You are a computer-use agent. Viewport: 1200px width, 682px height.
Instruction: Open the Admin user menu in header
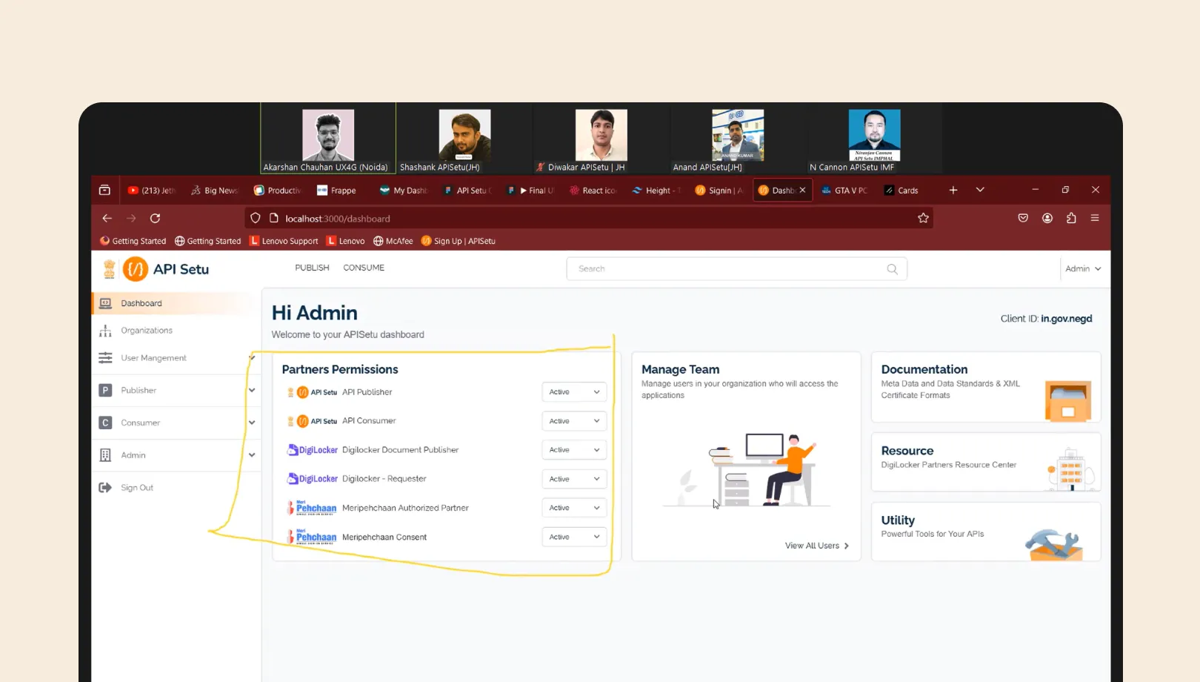(x=1083, y=269)
